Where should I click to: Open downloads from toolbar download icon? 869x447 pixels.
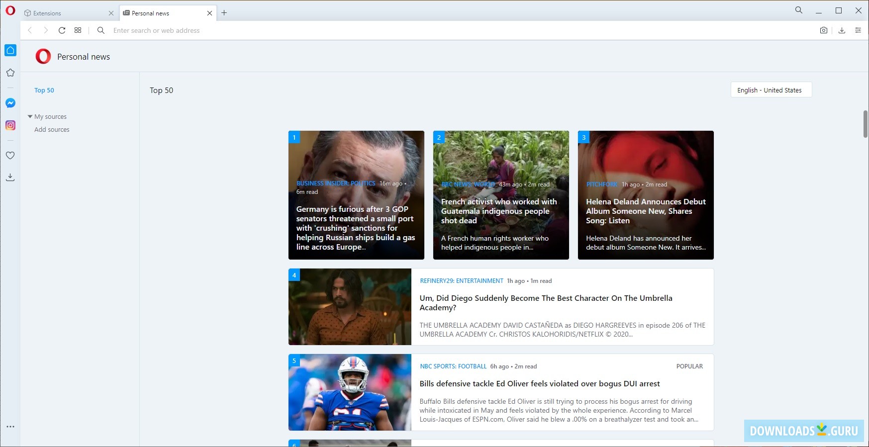(842, 30)
